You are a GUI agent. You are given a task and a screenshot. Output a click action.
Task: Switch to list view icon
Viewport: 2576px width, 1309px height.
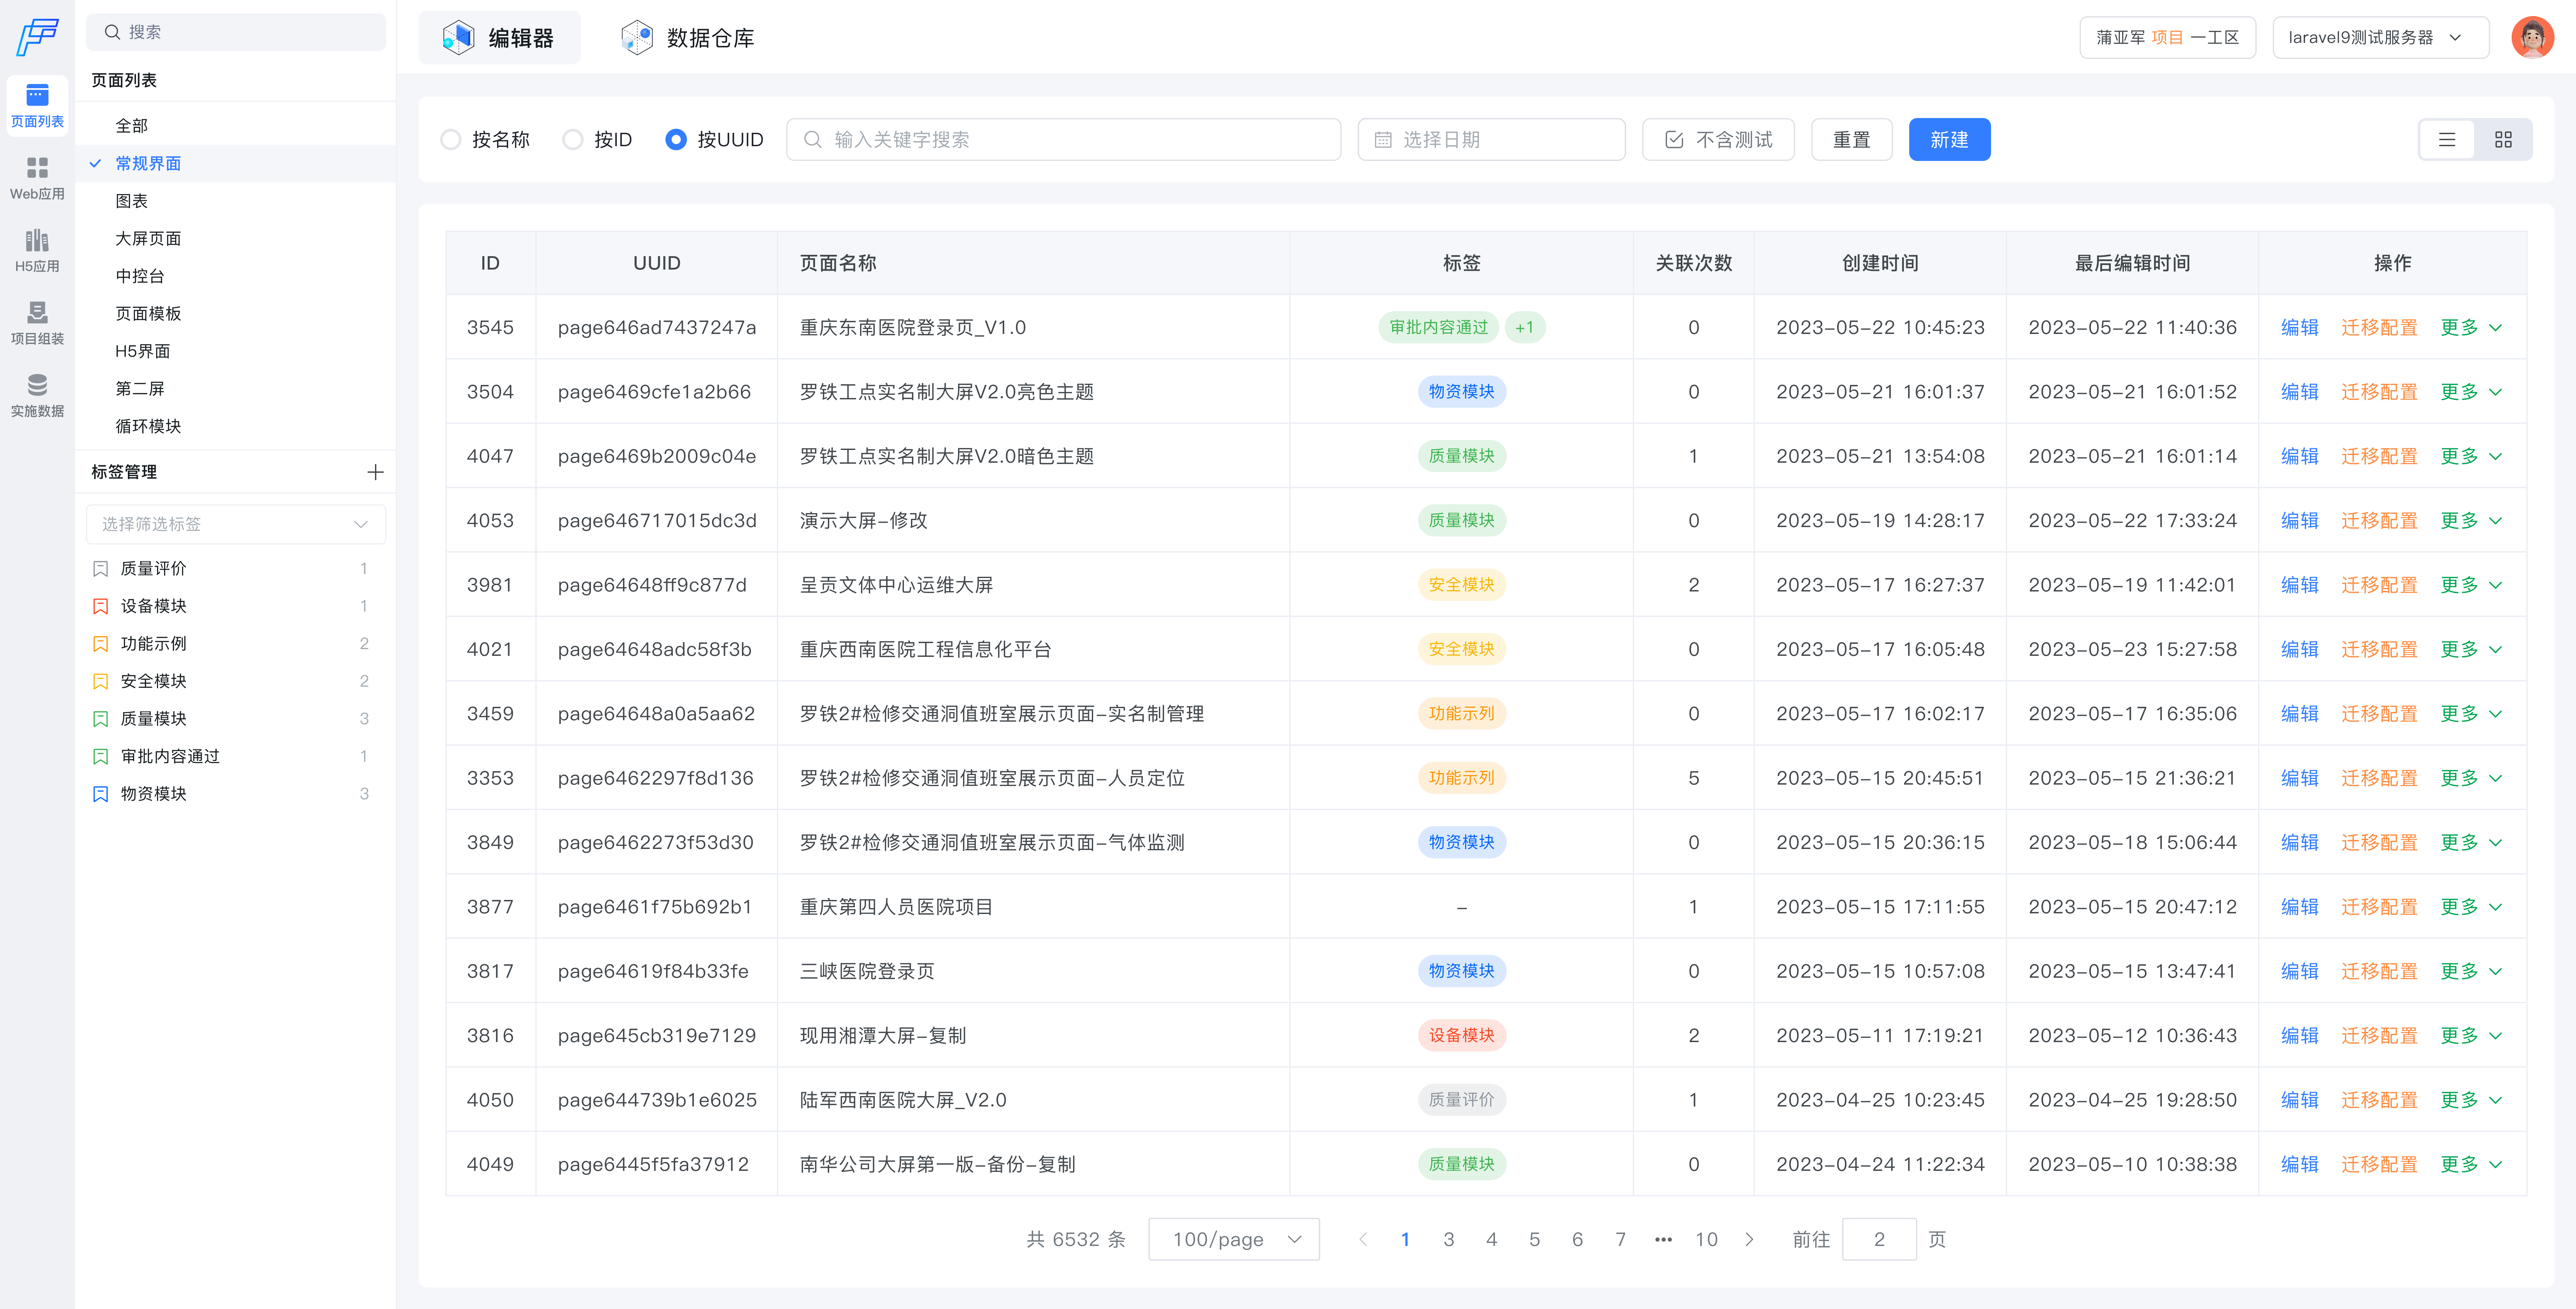tap(2447, 140)
